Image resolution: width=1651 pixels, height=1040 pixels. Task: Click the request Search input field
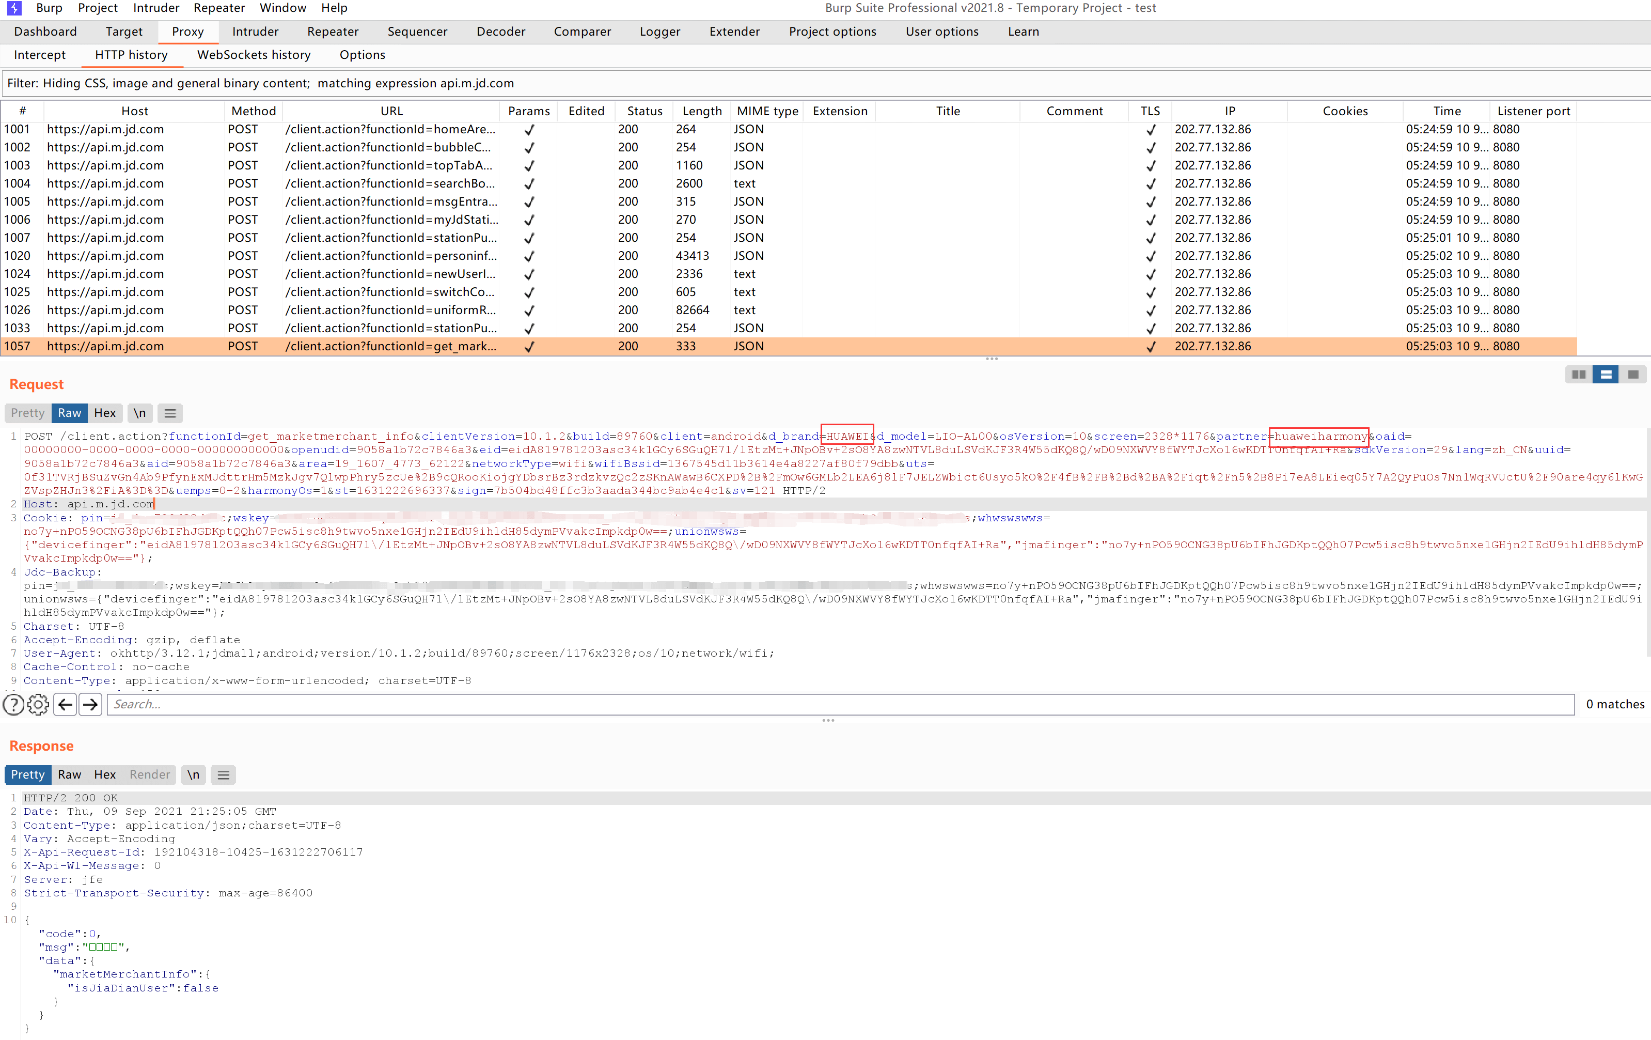click(x=841, y=705)
